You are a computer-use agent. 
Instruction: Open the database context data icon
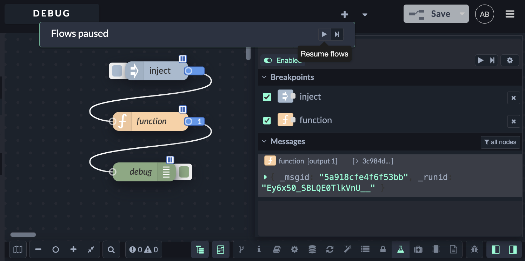pos(312,249)
